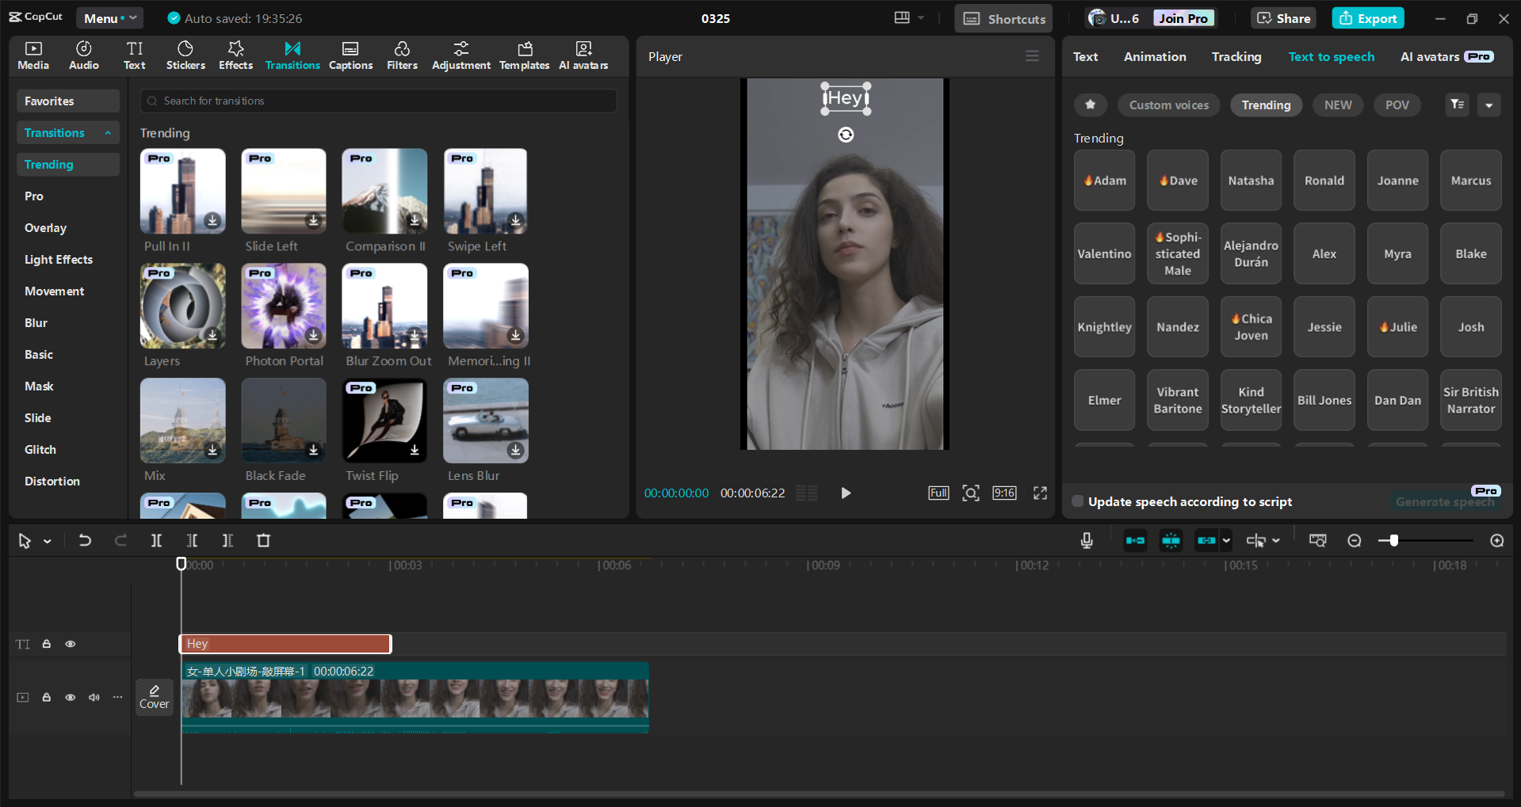Switch to the Animation tab

[1154, 56]
